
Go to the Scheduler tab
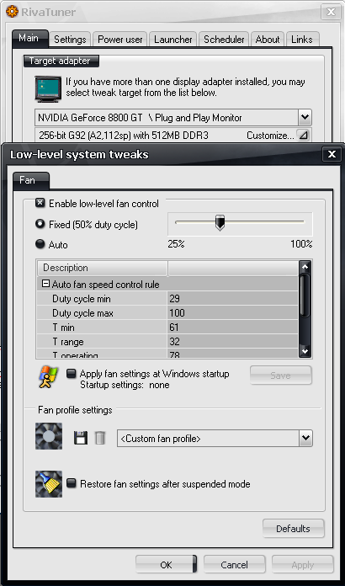tap(224, 40)
